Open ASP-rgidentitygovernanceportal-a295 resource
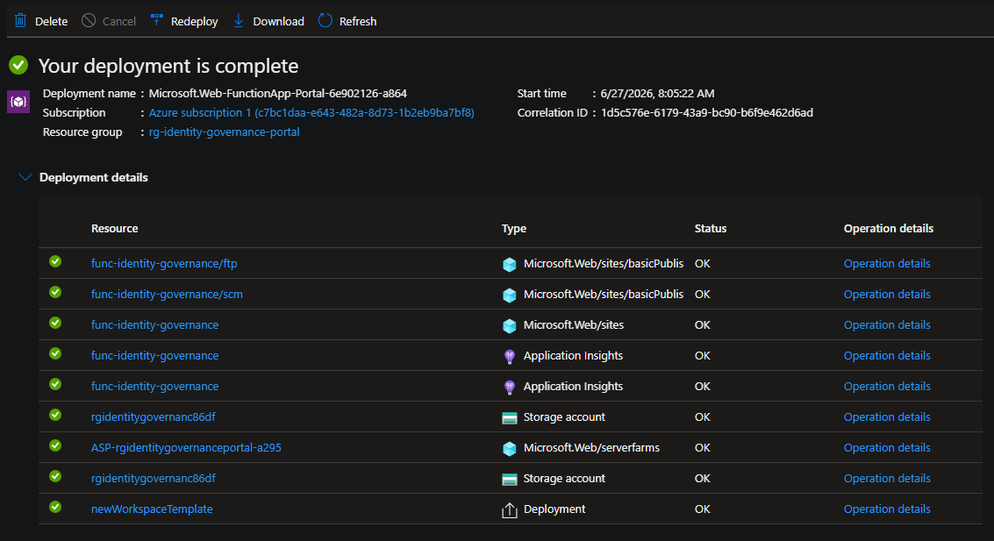The image size is (994, 541). coord(186,448)
